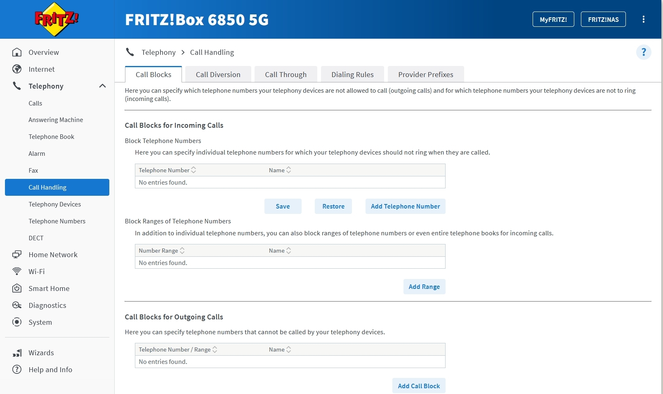Click the Call Handling breadcrumb text

pos(212,52)
